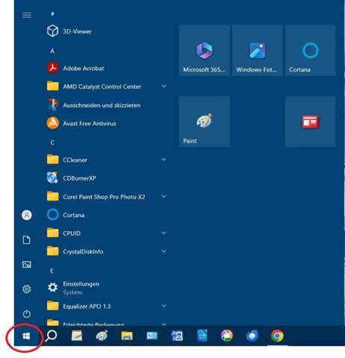The image size is (345, 358).
Task: Click the 'E' letter group header
Action: [52, 271]
